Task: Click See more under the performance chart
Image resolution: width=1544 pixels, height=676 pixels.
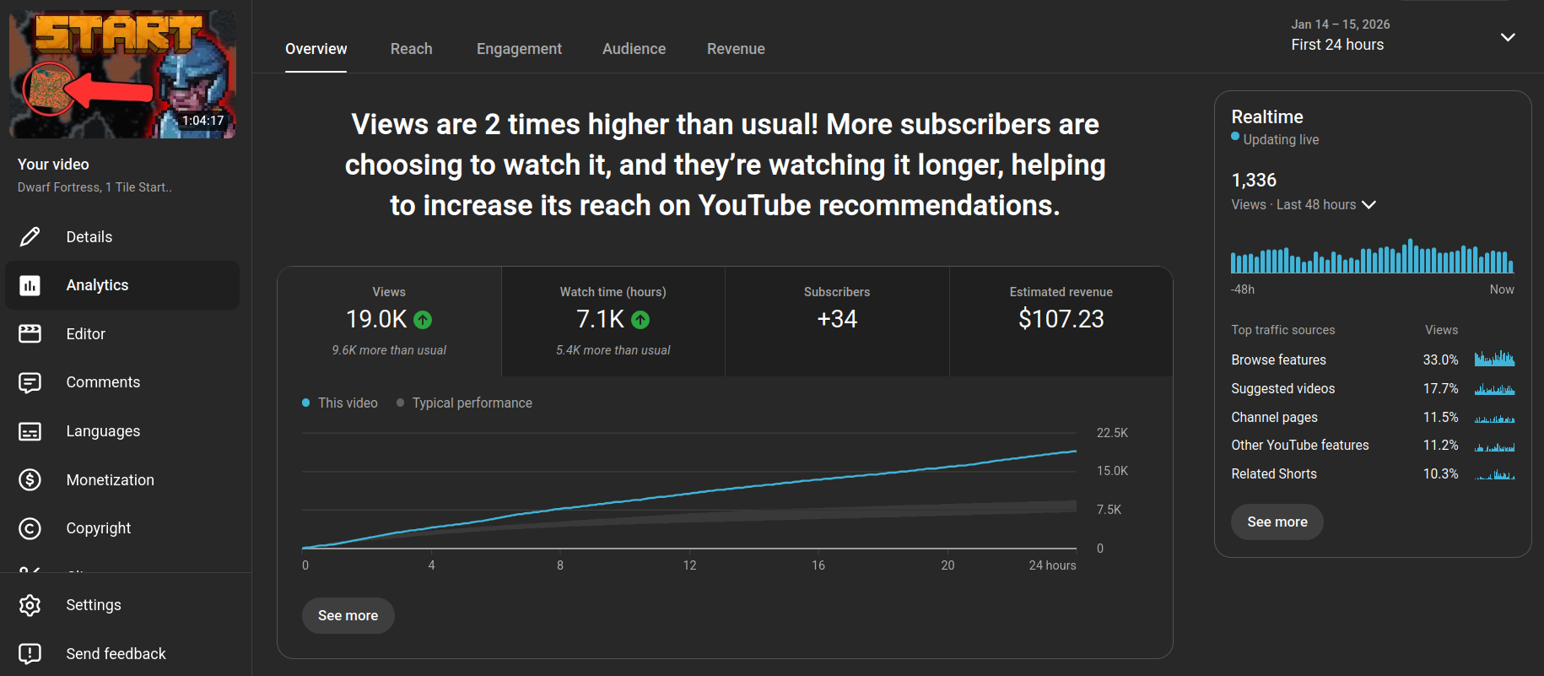Action: [348, 616]
